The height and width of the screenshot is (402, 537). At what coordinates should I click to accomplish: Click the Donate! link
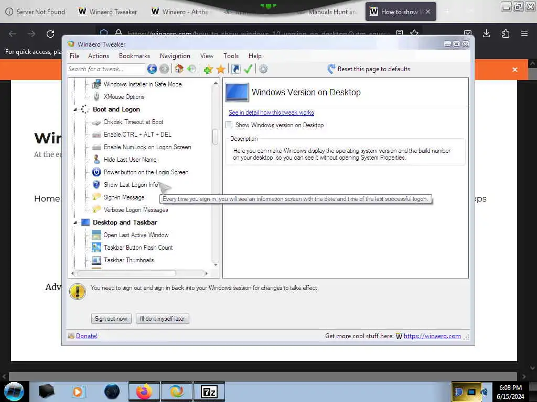87,336
